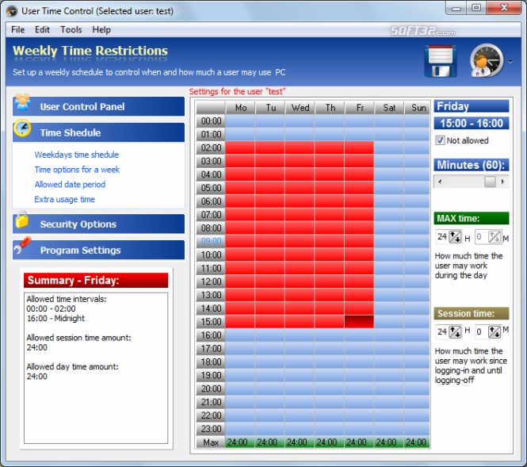Screen dimensions: 527x467
Task: Select the Wed column header
Action: click(300, 108)
